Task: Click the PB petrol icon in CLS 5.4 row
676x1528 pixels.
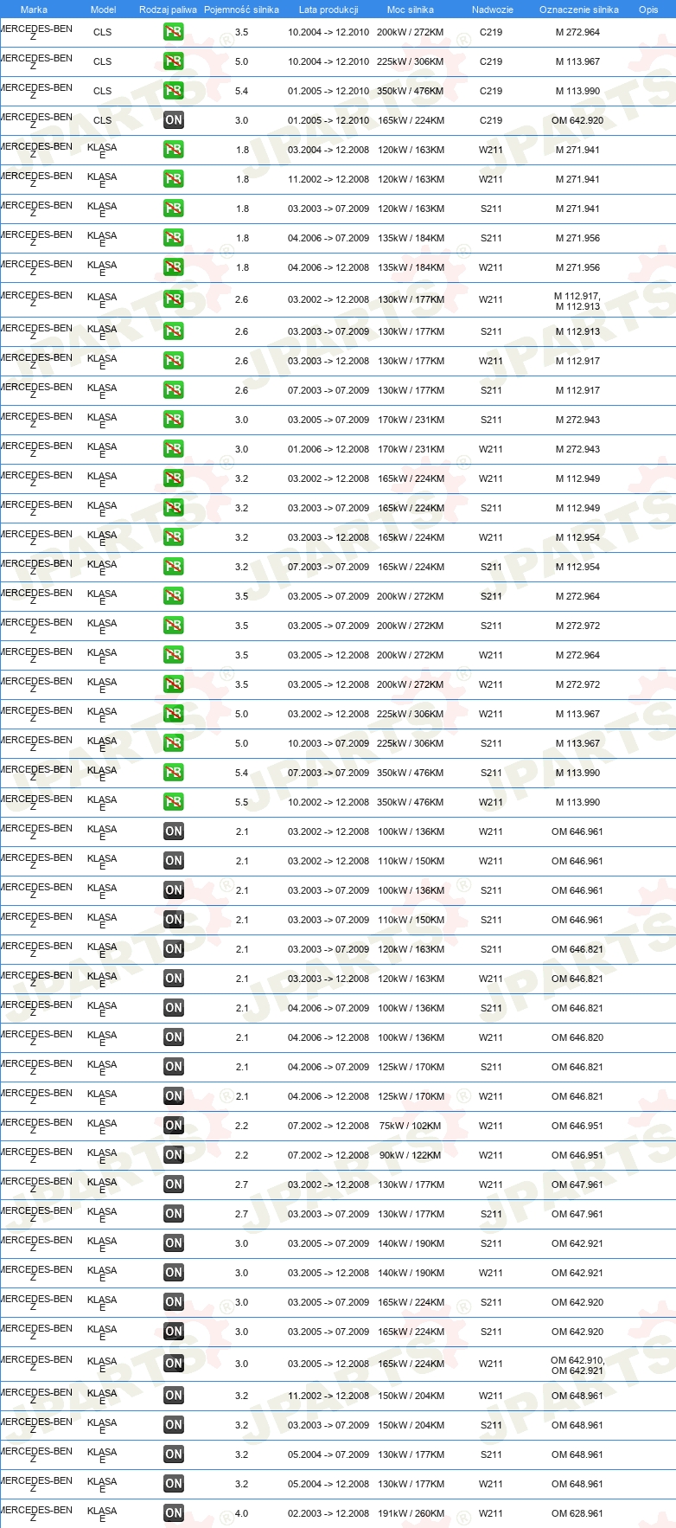Action: click(174, 91)
